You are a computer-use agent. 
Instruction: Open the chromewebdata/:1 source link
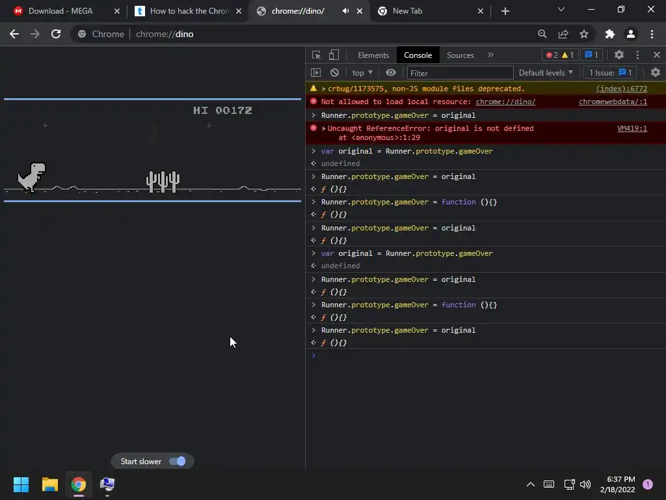tap(613, 102)
